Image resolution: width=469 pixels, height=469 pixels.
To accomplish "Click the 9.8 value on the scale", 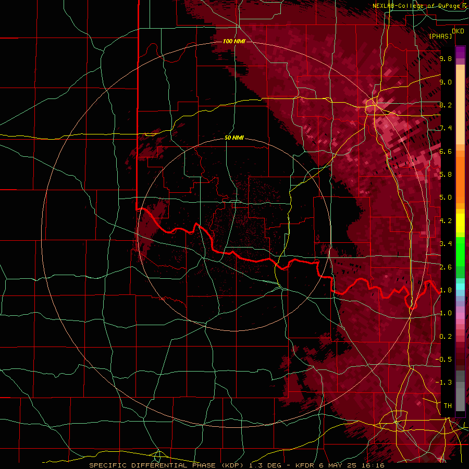I will point(446,58).
